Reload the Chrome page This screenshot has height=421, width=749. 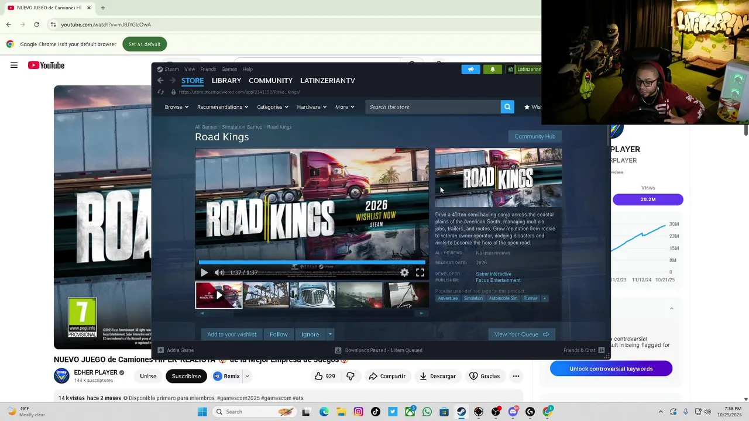pyautogui.click(x=36, y=25)
